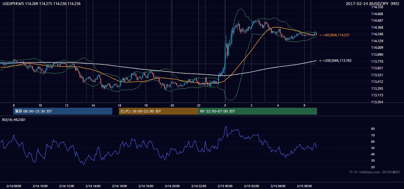Click the bottom time label 2/14 20:00

172,186
